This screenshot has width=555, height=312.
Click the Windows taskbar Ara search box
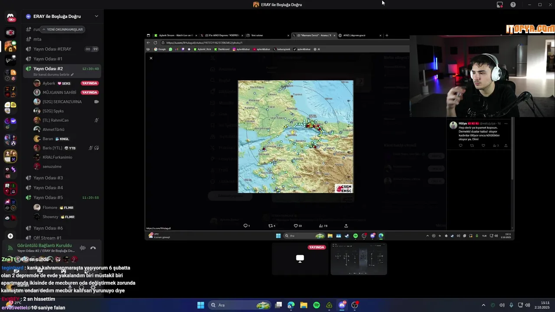[240, 305]
